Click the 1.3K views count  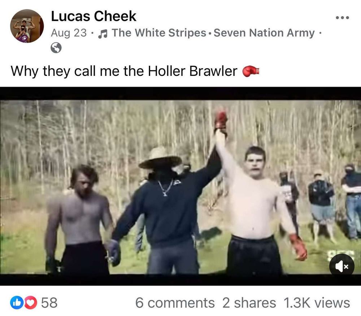click(x=317, y=303)
